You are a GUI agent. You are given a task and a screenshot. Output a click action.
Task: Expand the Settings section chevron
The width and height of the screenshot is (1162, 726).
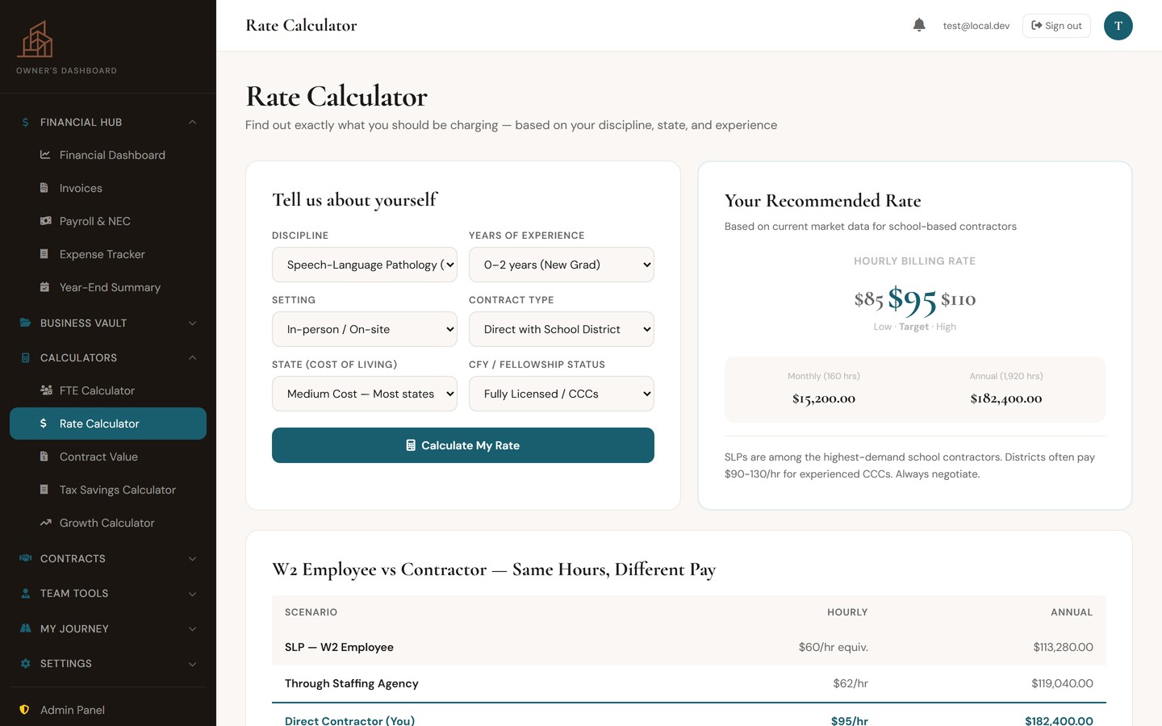click(x=192, y=664)
